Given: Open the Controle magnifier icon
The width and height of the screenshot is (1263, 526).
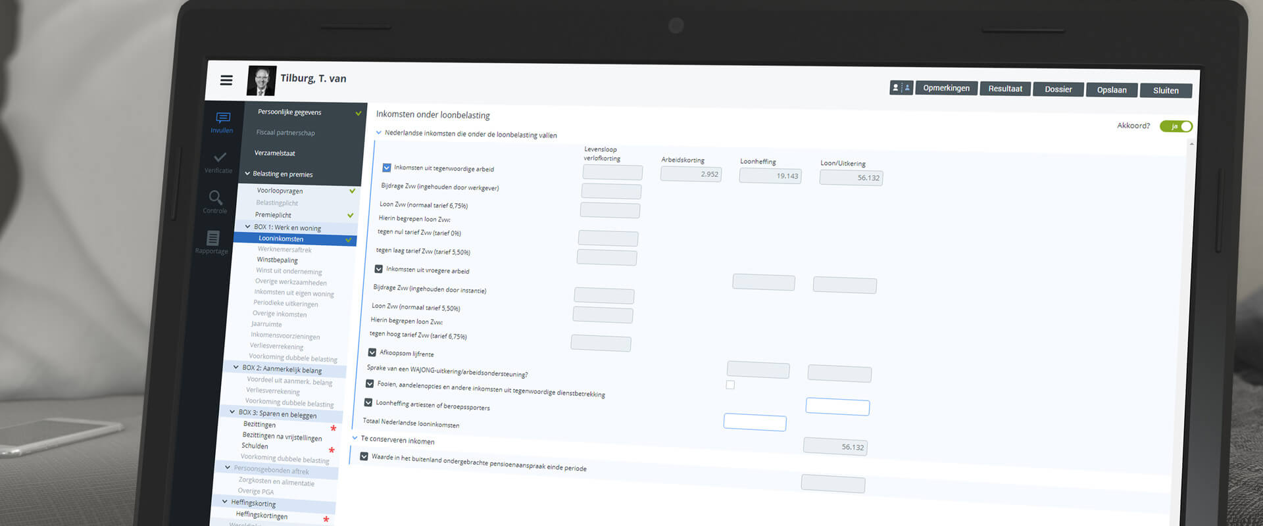Looking at the screenshot, I should [216, 197].
